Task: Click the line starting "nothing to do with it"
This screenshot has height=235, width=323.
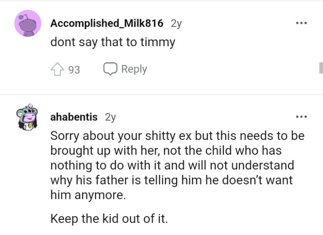Action: [x=172, y=166]
